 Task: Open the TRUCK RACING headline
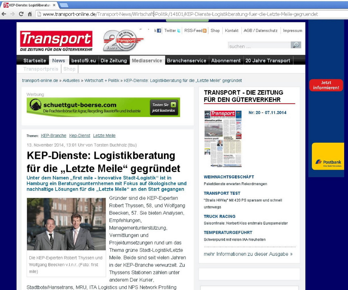220,217
